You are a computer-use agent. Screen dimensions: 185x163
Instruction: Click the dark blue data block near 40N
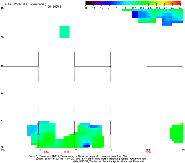[x=135, y=15]
